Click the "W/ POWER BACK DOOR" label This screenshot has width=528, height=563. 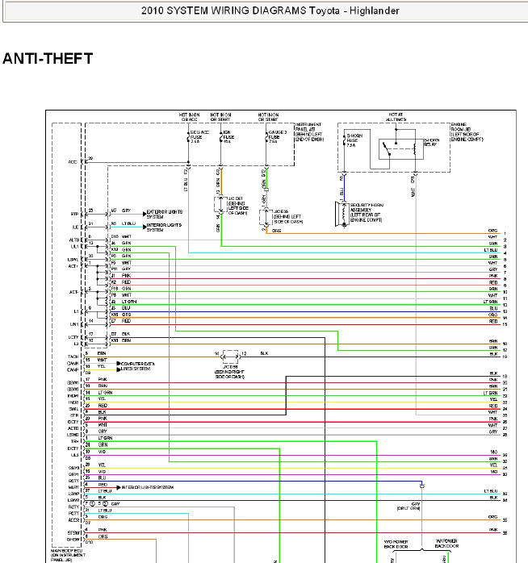pyautogui.click(x=446, y=544)
